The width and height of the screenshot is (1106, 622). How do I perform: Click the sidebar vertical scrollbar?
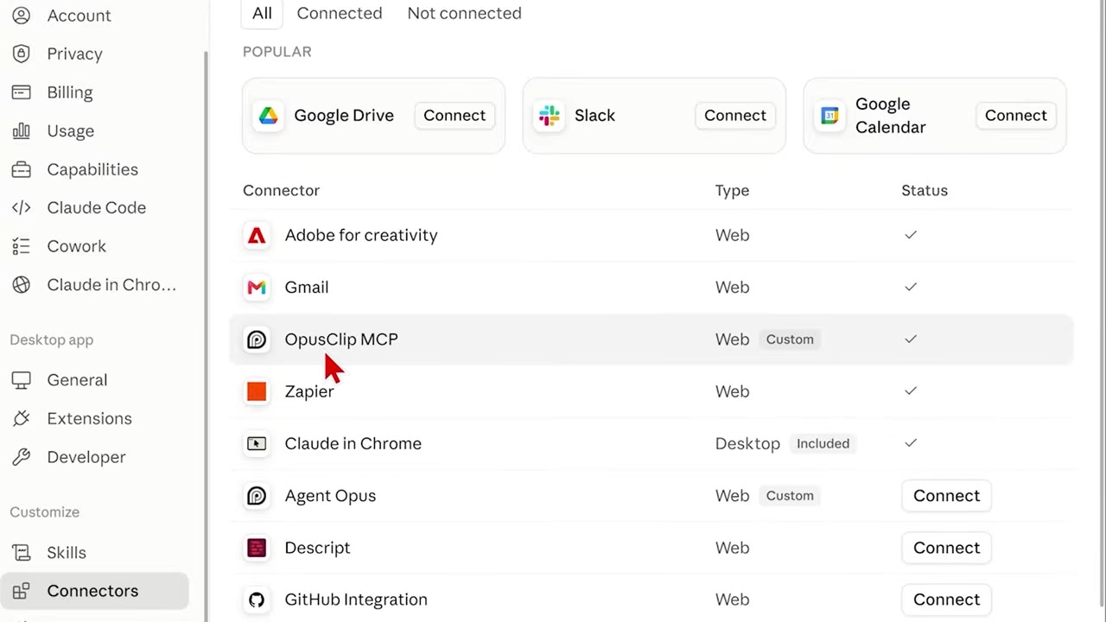click(x=206, y=337)
